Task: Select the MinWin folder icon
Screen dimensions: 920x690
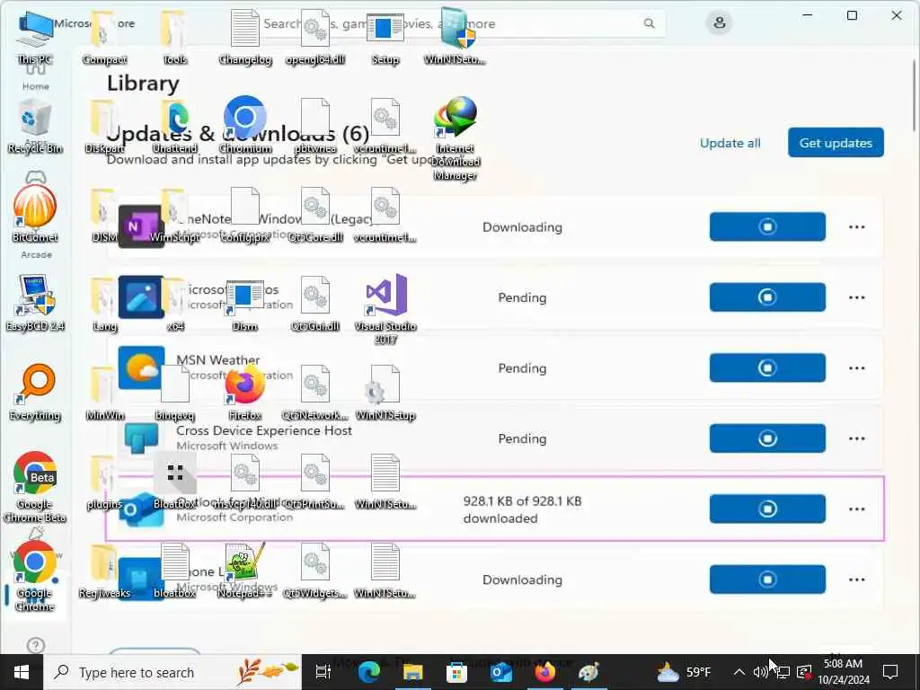Action: click(x=104, y=392)
